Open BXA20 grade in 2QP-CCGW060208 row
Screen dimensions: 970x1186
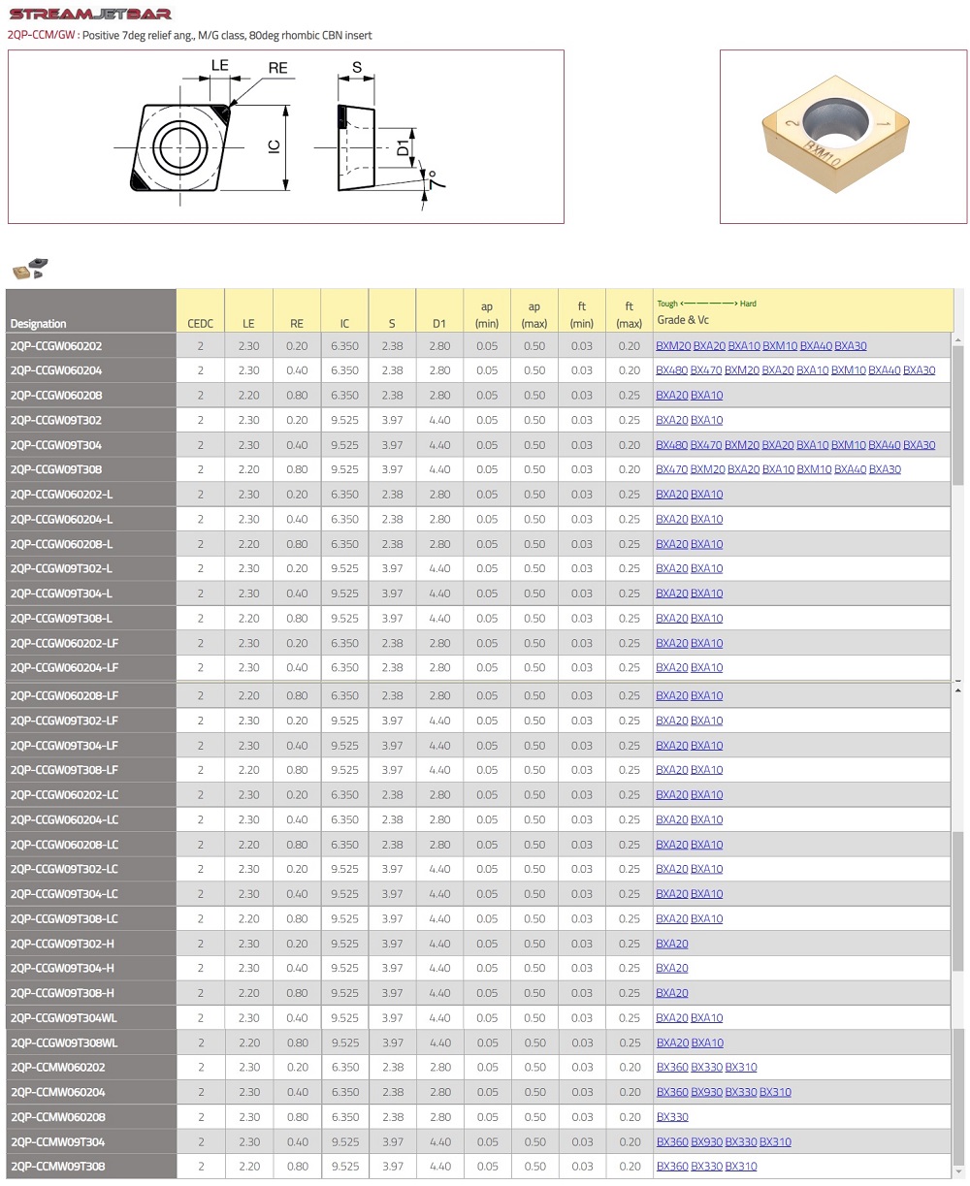pyautogui.click(x=671, y=396)
